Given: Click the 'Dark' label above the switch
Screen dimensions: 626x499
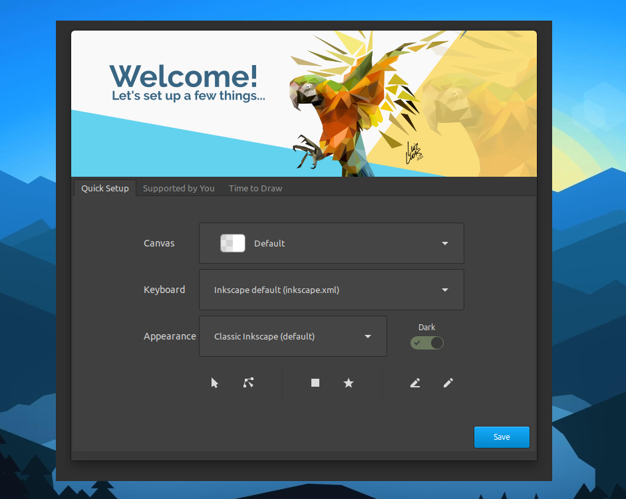Looking at the screenshot, I should (x=427, y=327).
